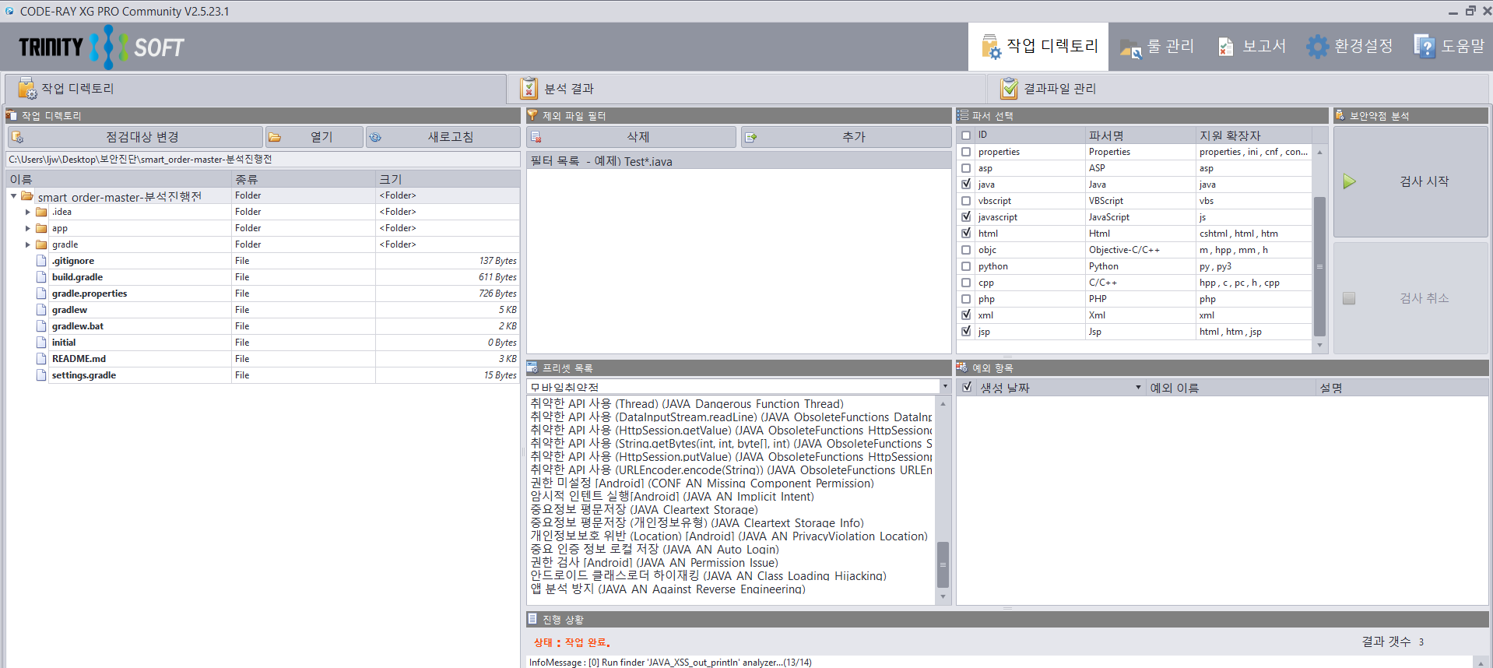Screen dimensions: 1493x668
Task: Click the 분석 결과 clipboard icon
Action: (x=529, y=88)
